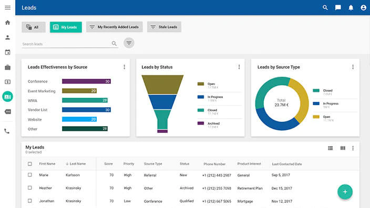Tick the select-all checkbox in table header
Image resolution: width=370 pixels, height=208 pixels.
(x=30, y=164)
